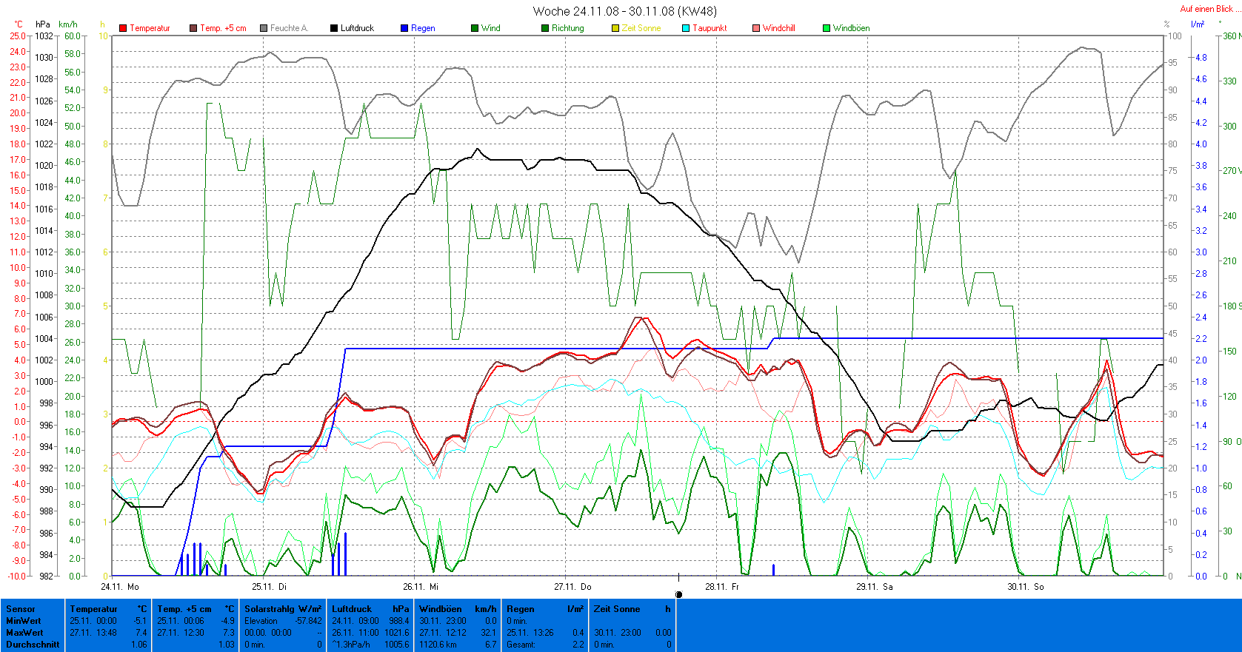Screen dimensions: 1242x652
Task: Click the green Wind legend square
Action: [475, 28]
